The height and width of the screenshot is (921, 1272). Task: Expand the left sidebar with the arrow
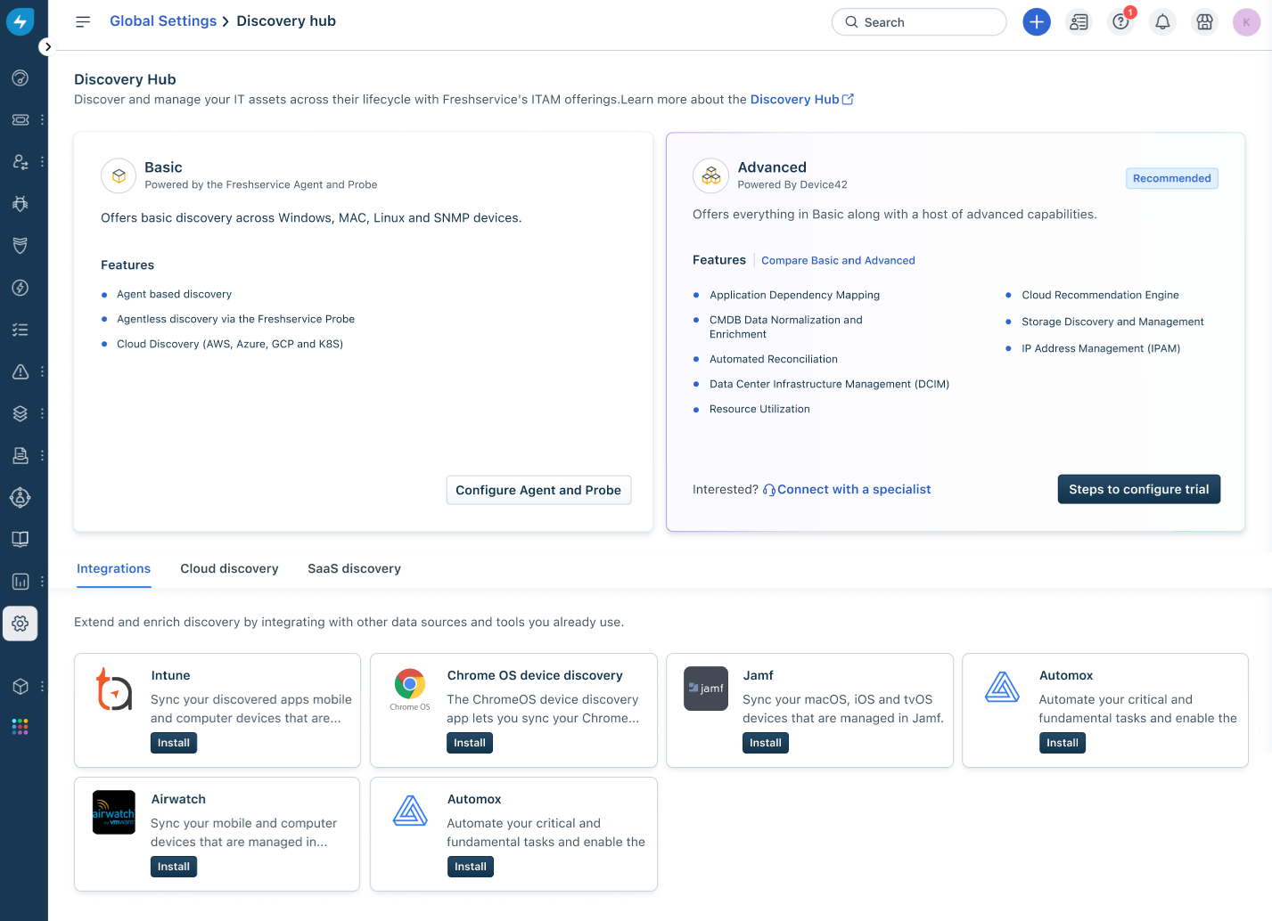click(48, 46)
